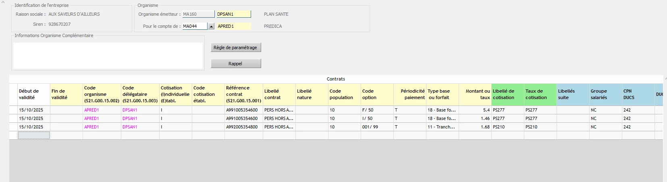The height and width of the screenshot is (182, 667).
Task: Click the 'Pour le compte de' MA044 field
Action: click(x=195, y=26)
